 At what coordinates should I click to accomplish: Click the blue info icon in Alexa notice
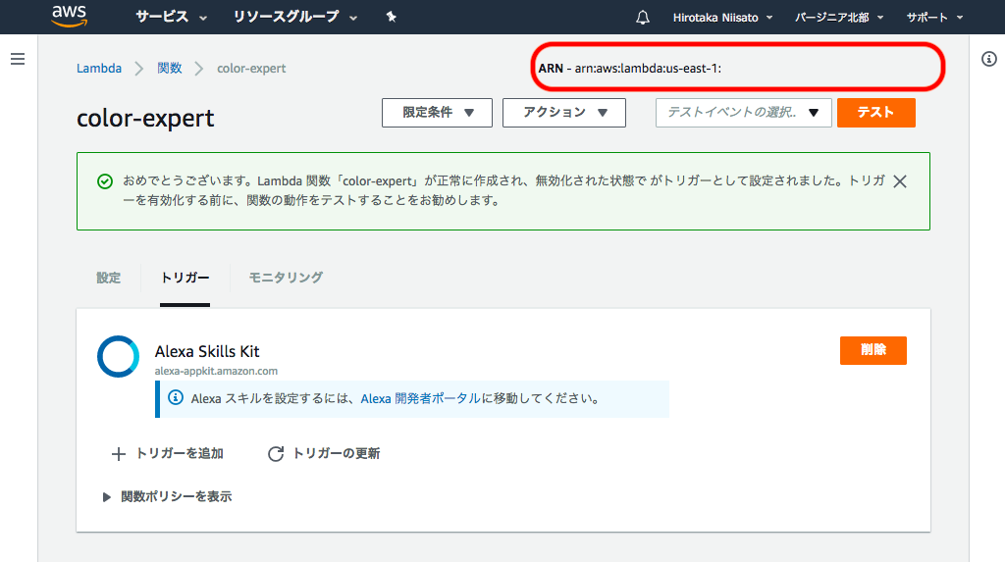(176, 397)
